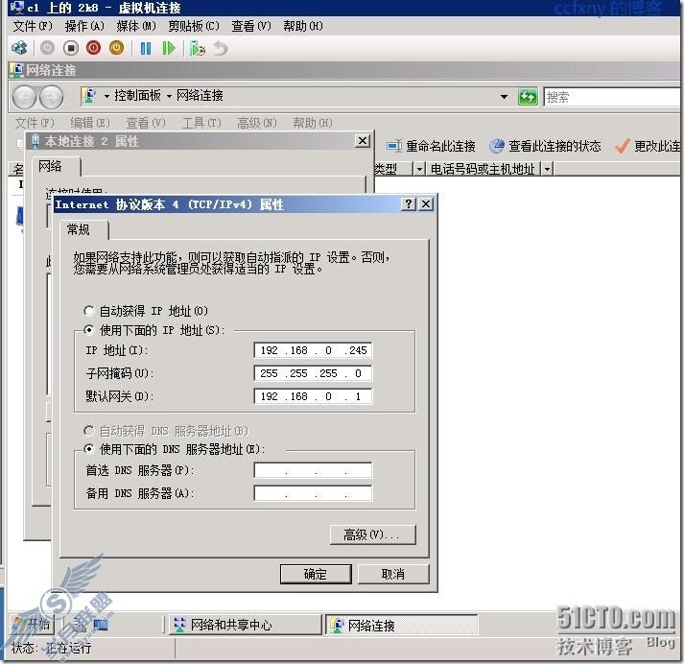The image size is (684, 664).
Task: Close the 本地连接 2 属性 dialog
Action: pyautogui.click(x=363, y=141)
